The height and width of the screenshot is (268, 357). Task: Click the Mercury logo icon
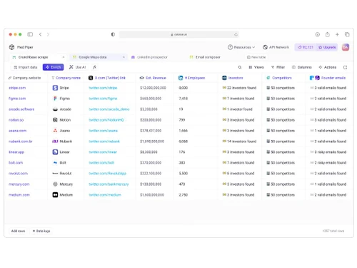[x=55, y=184]
